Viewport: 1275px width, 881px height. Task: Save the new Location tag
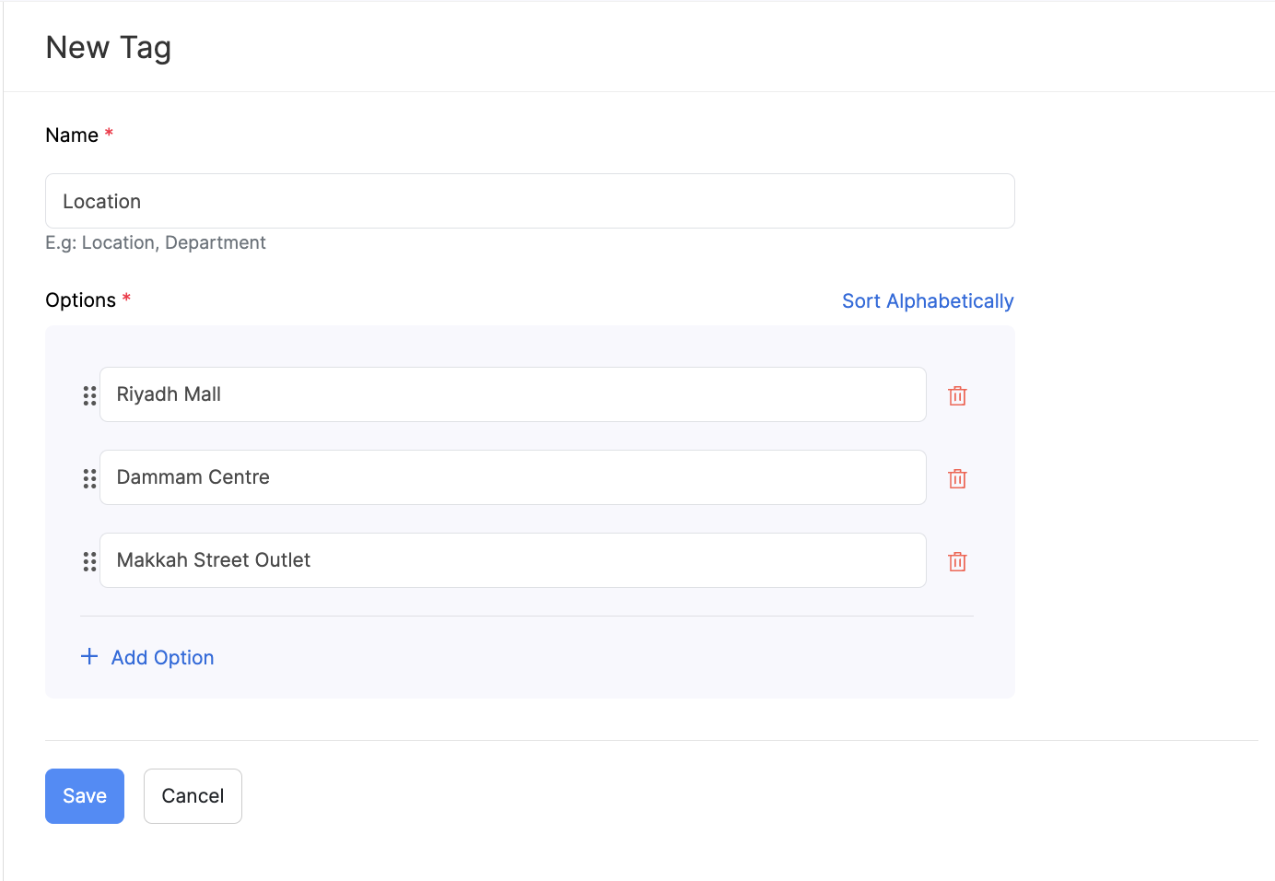(x=84, y=795)
